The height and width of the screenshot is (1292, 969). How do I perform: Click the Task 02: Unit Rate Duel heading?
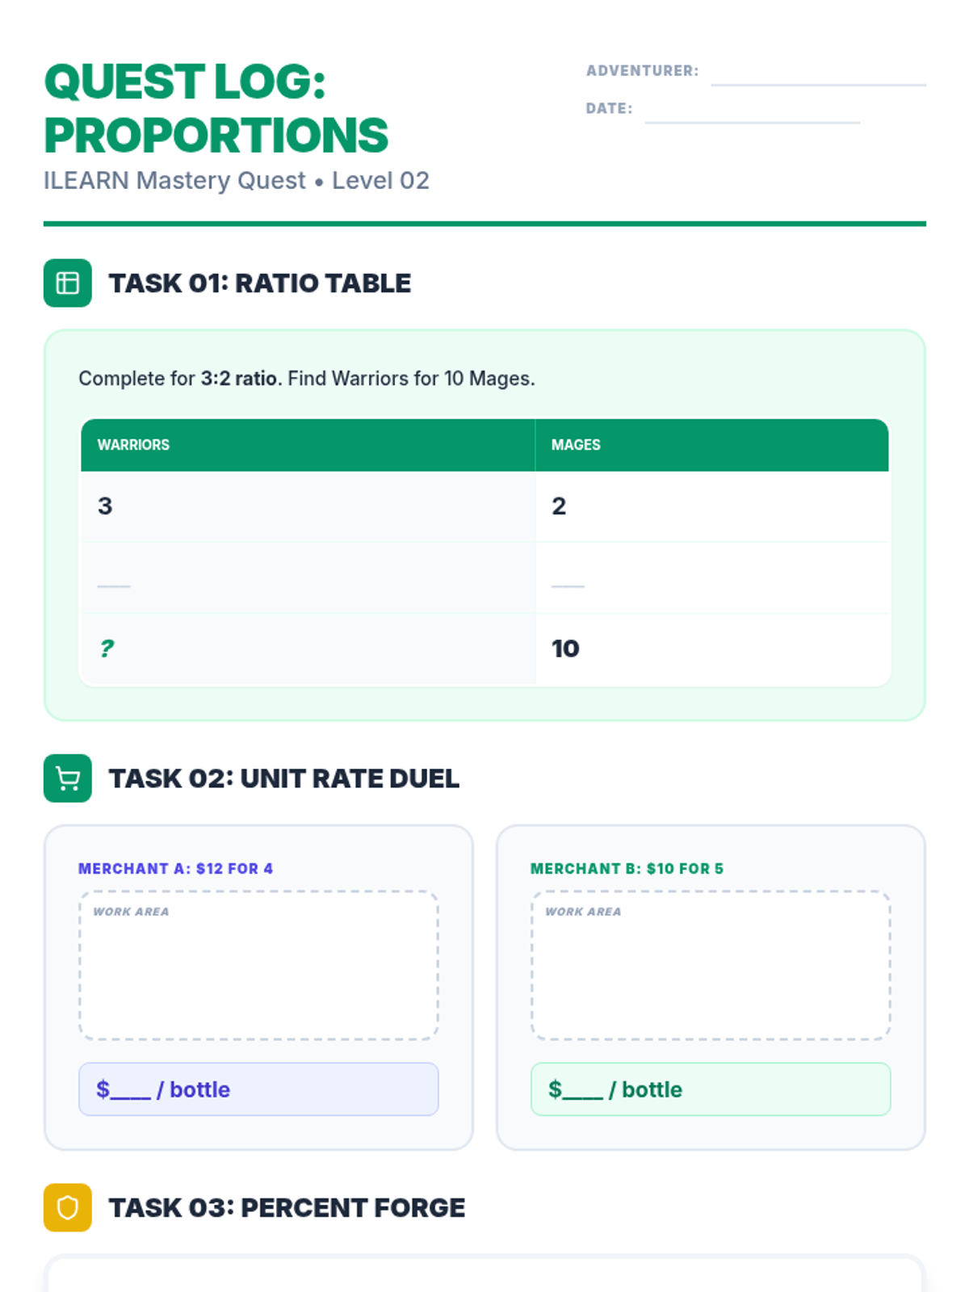[x=283, y=778]
